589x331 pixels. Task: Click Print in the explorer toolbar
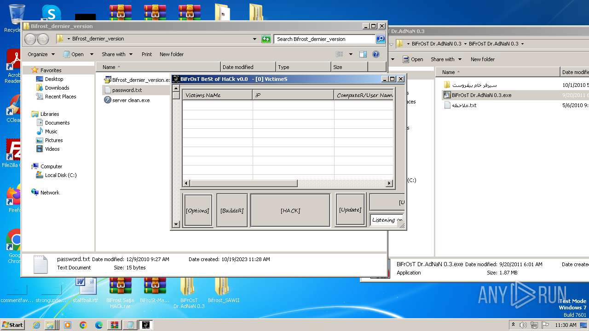147,54
